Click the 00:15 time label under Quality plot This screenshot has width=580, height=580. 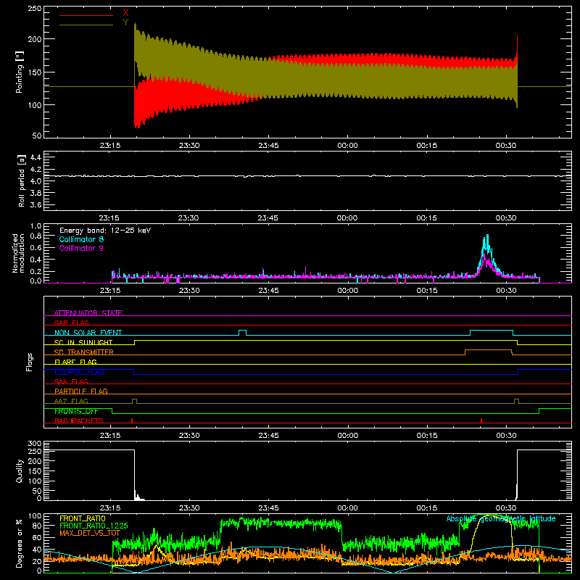(x=426, y=508)
